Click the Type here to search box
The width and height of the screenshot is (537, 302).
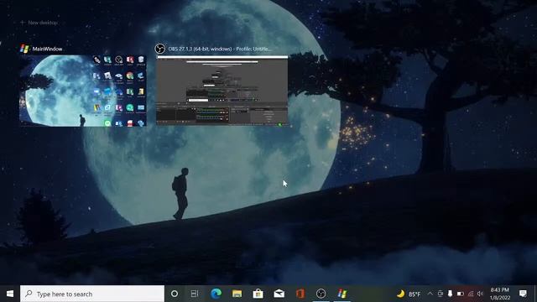[x=92, y=294]
